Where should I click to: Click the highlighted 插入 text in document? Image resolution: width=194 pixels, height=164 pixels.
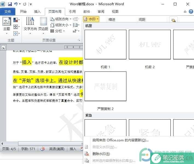pos(27,62)
